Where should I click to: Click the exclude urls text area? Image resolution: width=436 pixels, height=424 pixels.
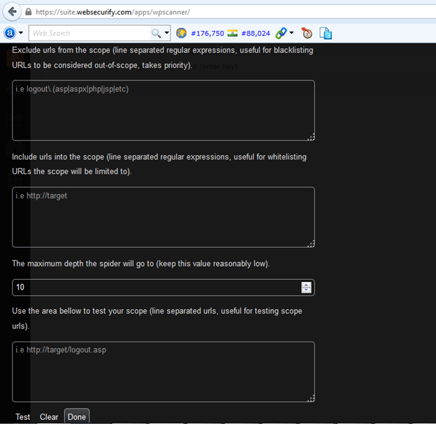pos(163,110)
